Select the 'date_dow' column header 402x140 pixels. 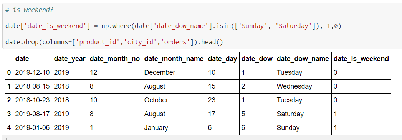click(257, 59)
